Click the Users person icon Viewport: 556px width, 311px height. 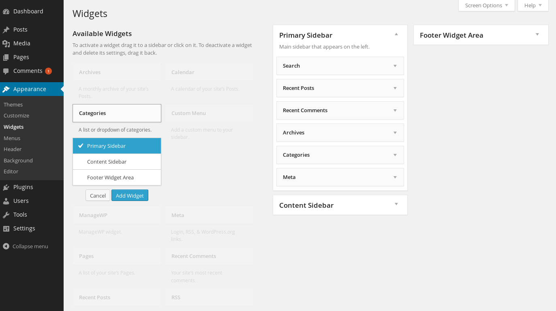tap(6, 201)
